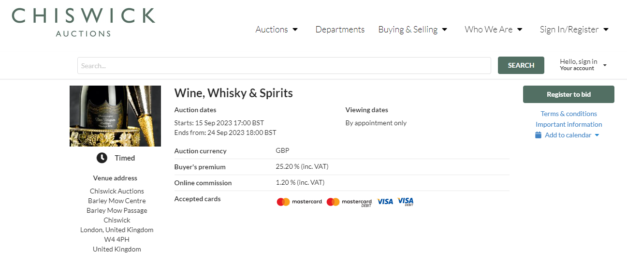Expand the Who We Are dropdown arrow

pos(520,30)
